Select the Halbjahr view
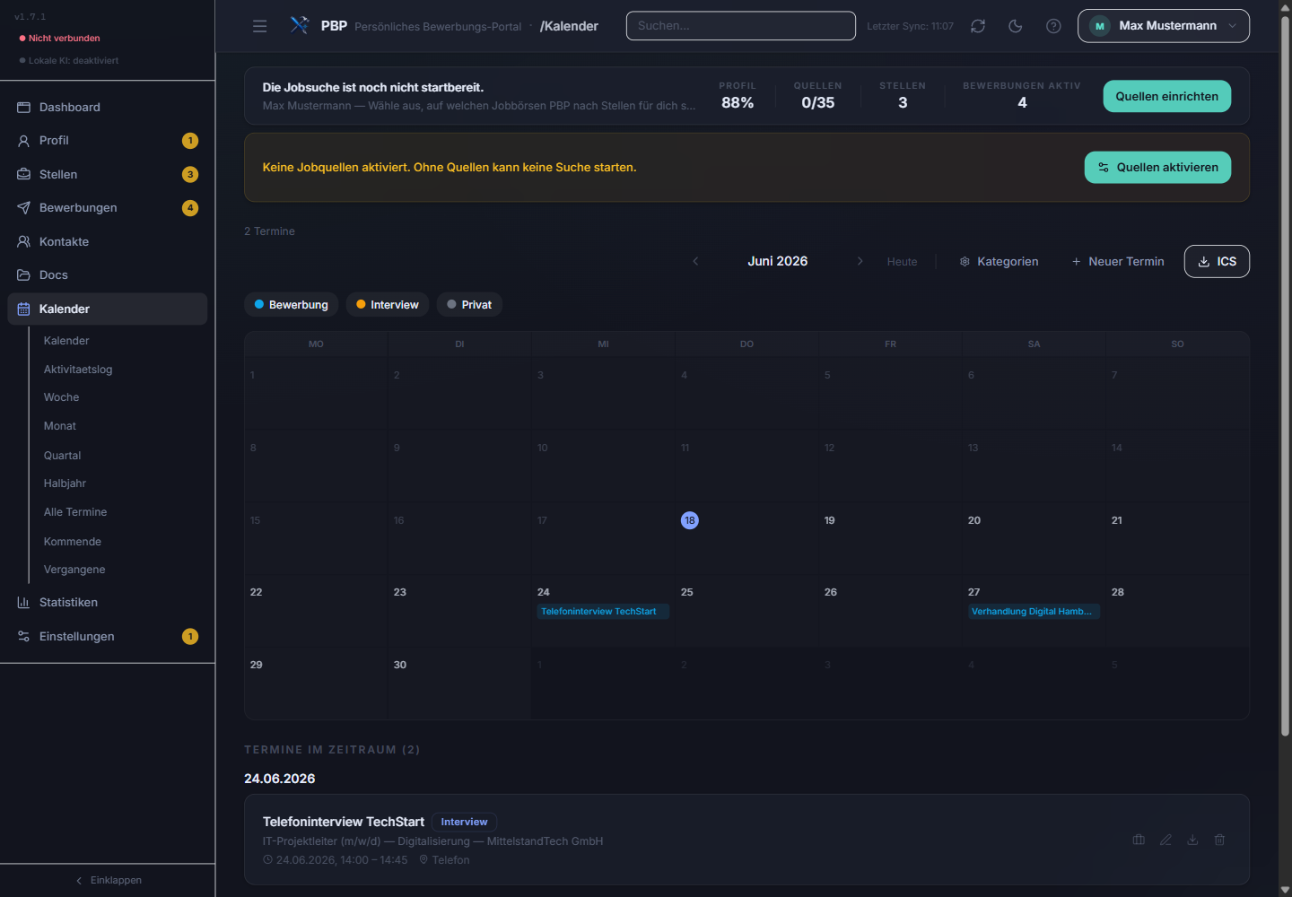The width and height of the screenshot is (1292, 897). [65, 483]
